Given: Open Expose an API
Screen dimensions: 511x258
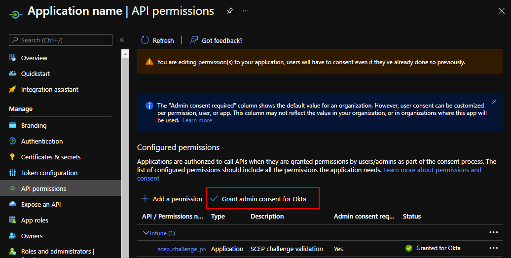Looking at the screenshot, I should click(41, 205).
